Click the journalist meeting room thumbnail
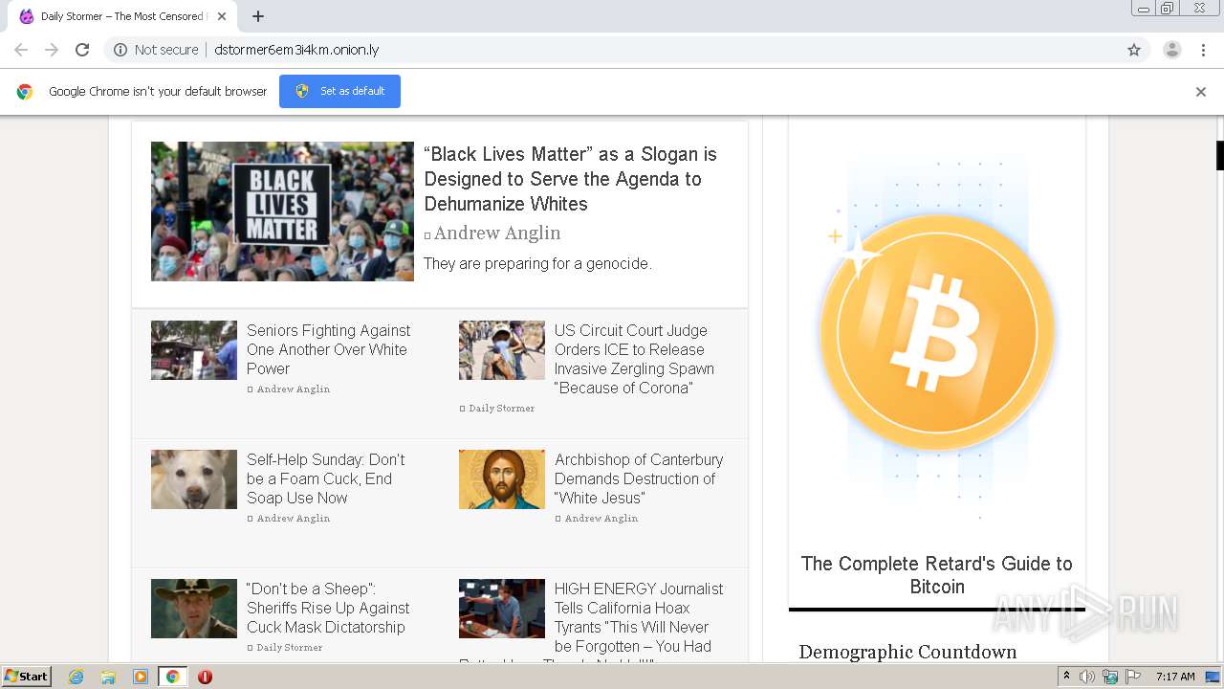Viewport: 1224px width, 689px height. pos(502,609)
